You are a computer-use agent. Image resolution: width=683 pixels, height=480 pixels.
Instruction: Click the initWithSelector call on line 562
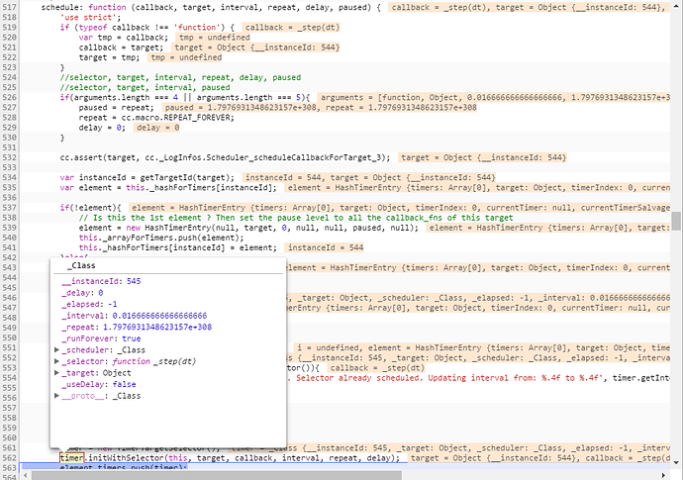click(x=126, y=458)
